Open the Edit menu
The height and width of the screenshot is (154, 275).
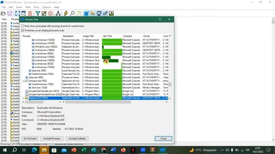pos(11,7)
